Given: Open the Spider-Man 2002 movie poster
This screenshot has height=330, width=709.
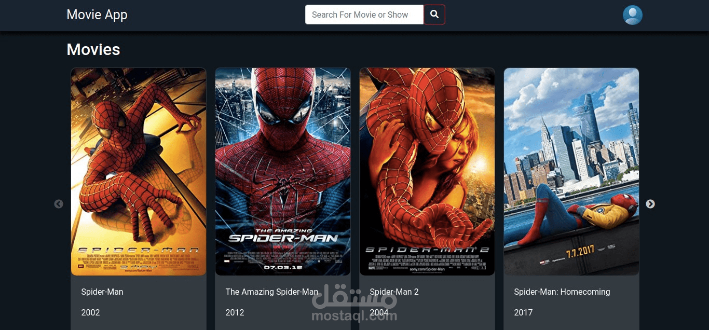Looking at the screenshot, I should pyautogui.click(x=138, y=171).
